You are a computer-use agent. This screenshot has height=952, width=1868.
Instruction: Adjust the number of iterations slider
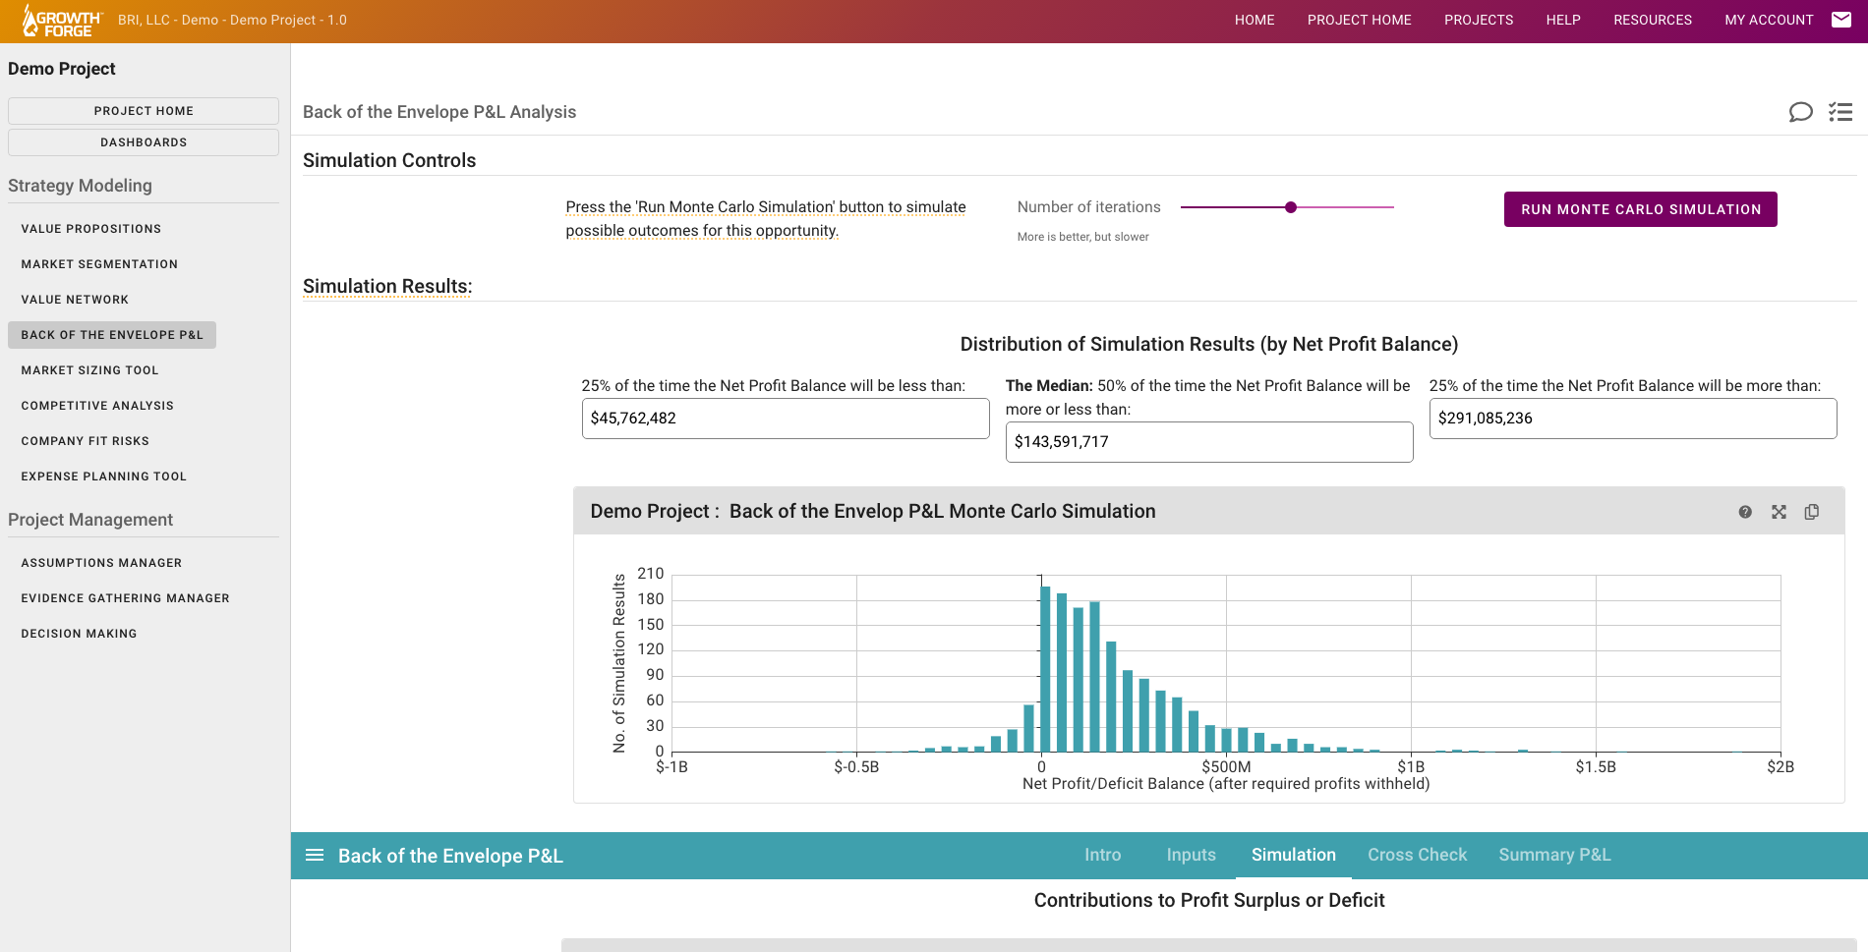[x=1291, y=207]
